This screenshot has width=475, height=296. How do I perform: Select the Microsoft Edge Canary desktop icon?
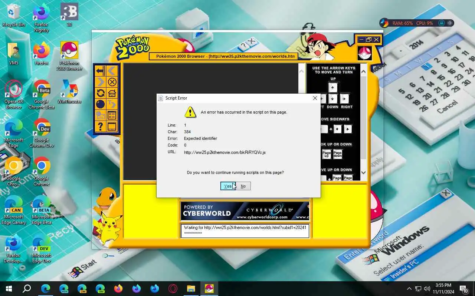click(x=14, y=210)
